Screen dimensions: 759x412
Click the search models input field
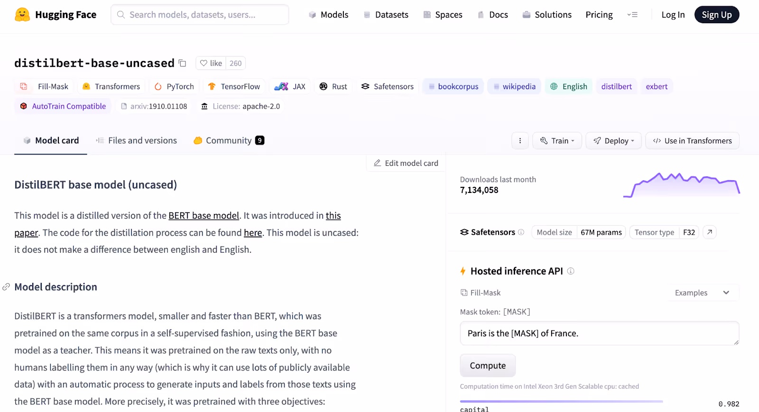[200, 15]
